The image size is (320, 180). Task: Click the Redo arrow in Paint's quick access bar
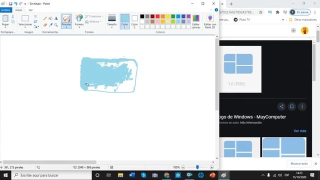coord(21,3)
